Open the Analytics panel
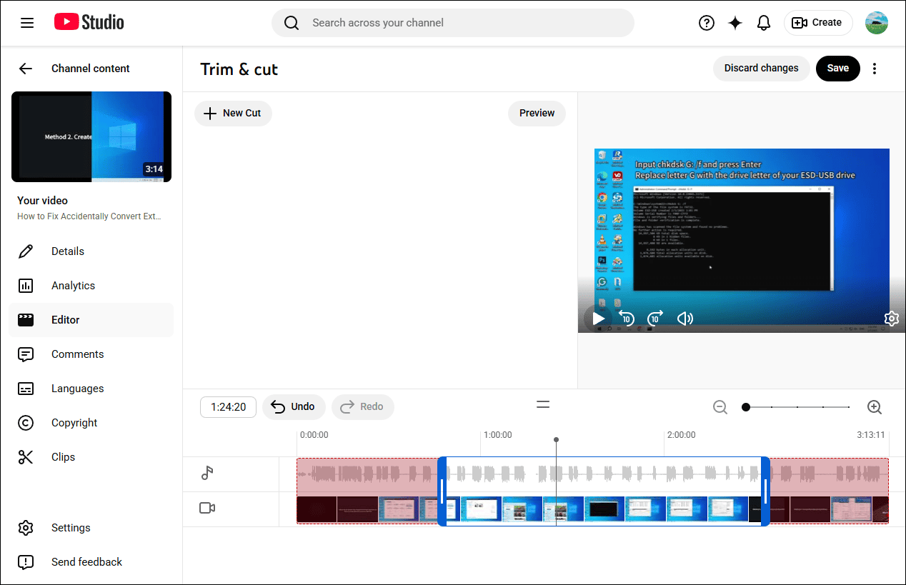The image size is (906, 585). (x=74, y=285)
